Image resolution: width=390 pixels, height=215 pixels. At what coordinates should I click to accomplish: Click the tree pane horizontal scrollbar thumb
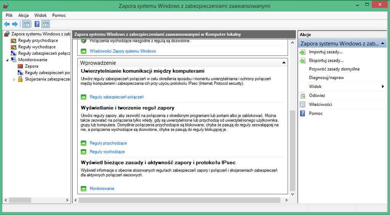[x=20, y=200]
